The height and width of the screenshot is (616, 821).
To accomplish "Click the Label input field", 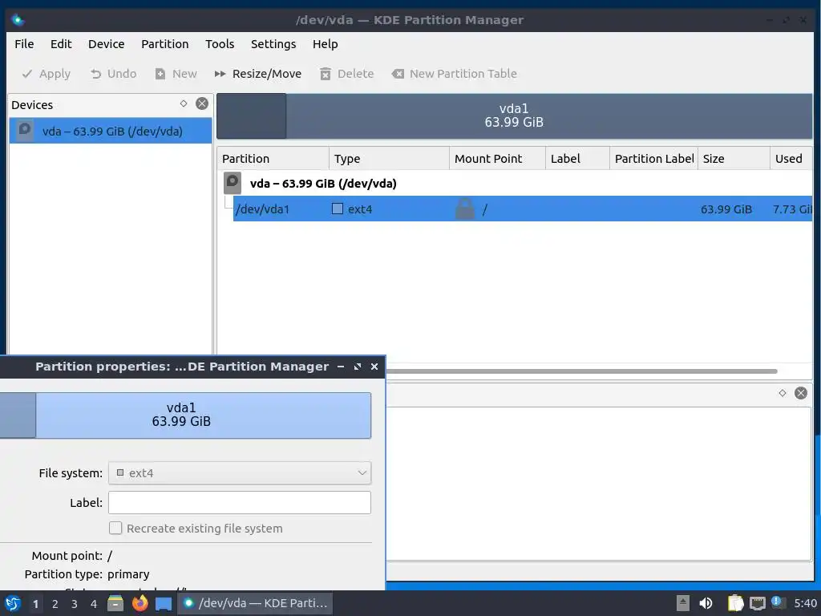I will click(x=240, y=503).
